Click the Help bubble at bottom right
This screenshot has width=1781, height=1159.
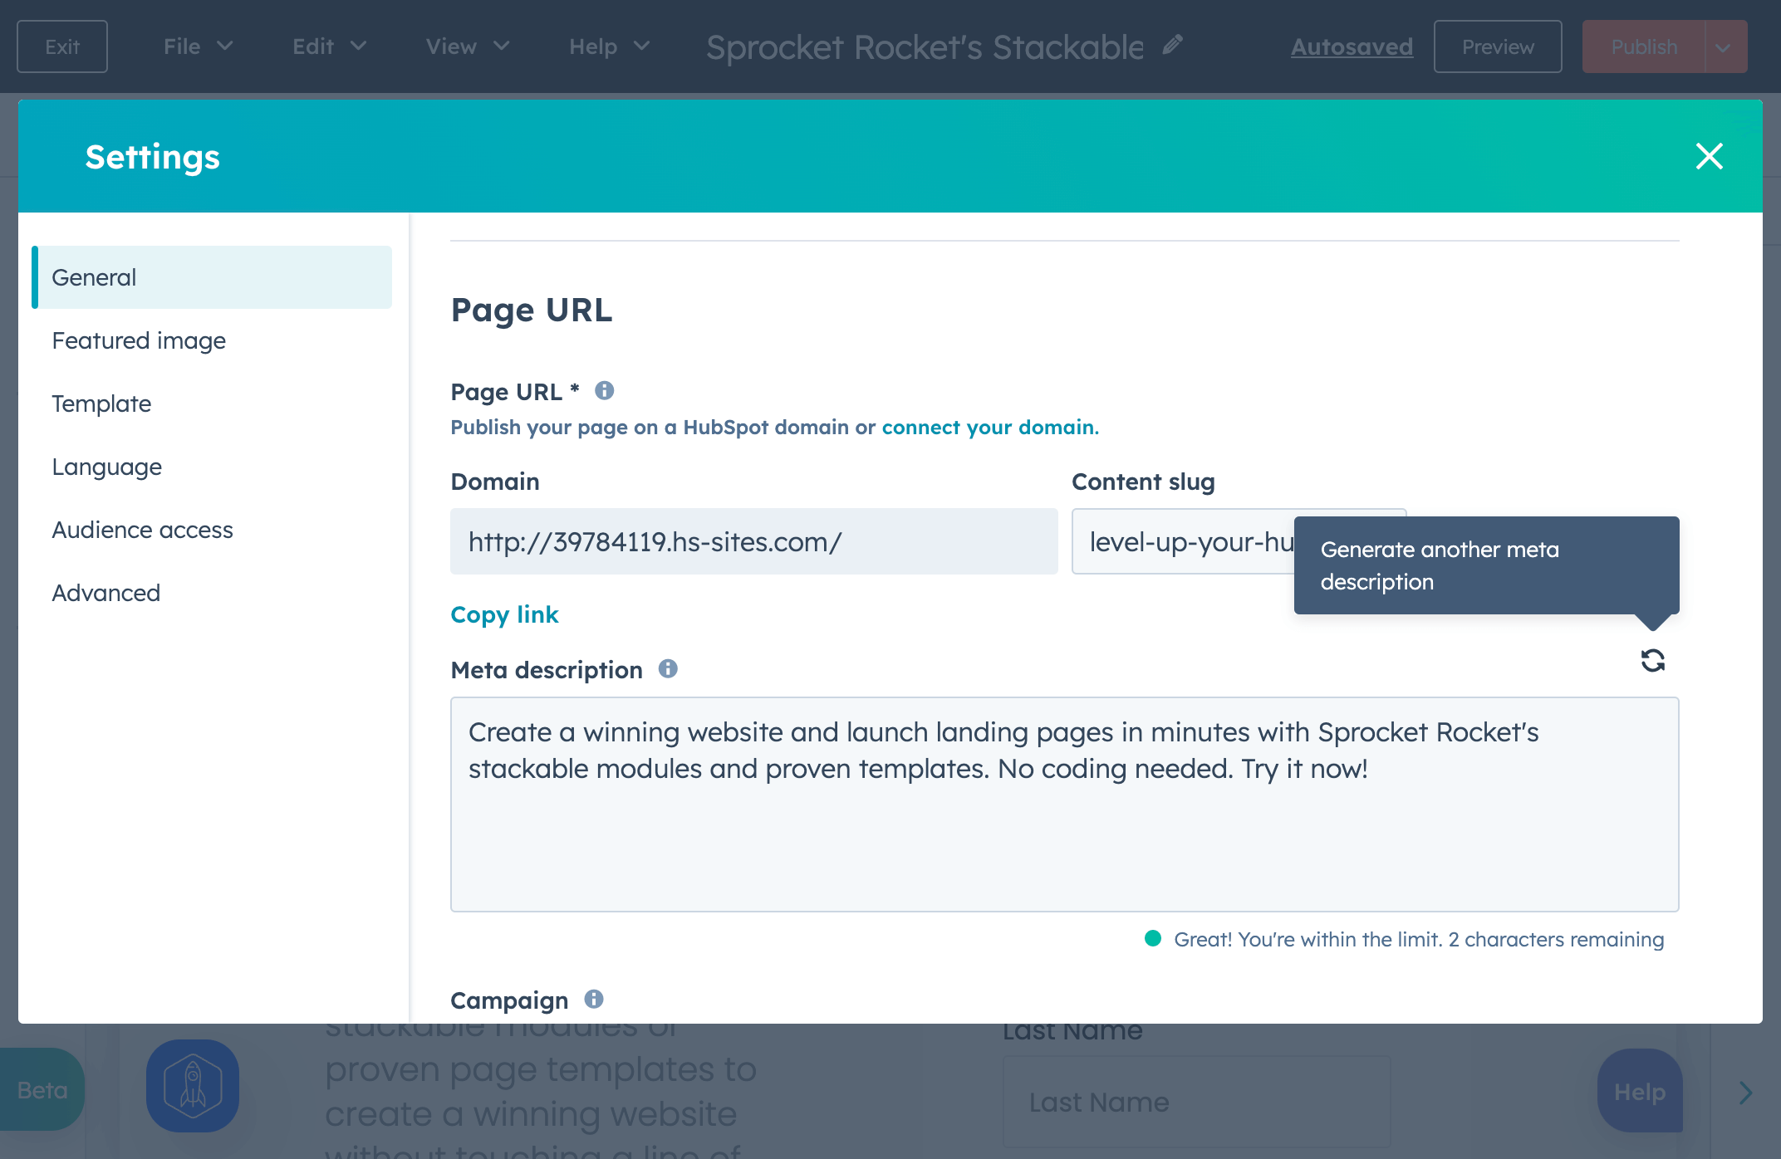pyautogui.click(x=1640, y=1091)
